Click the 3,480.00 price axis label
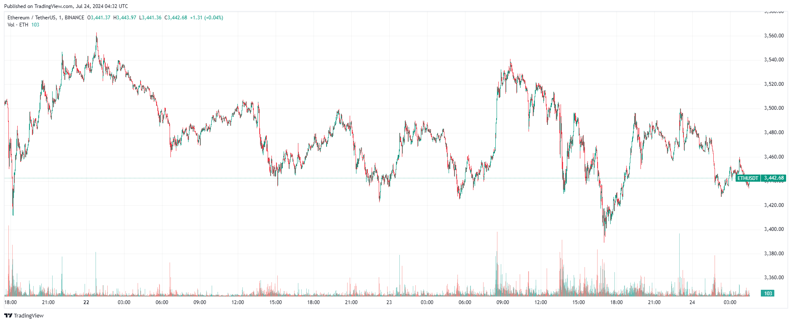Screen dimensions: 792x323 click(x=774, y=132)
